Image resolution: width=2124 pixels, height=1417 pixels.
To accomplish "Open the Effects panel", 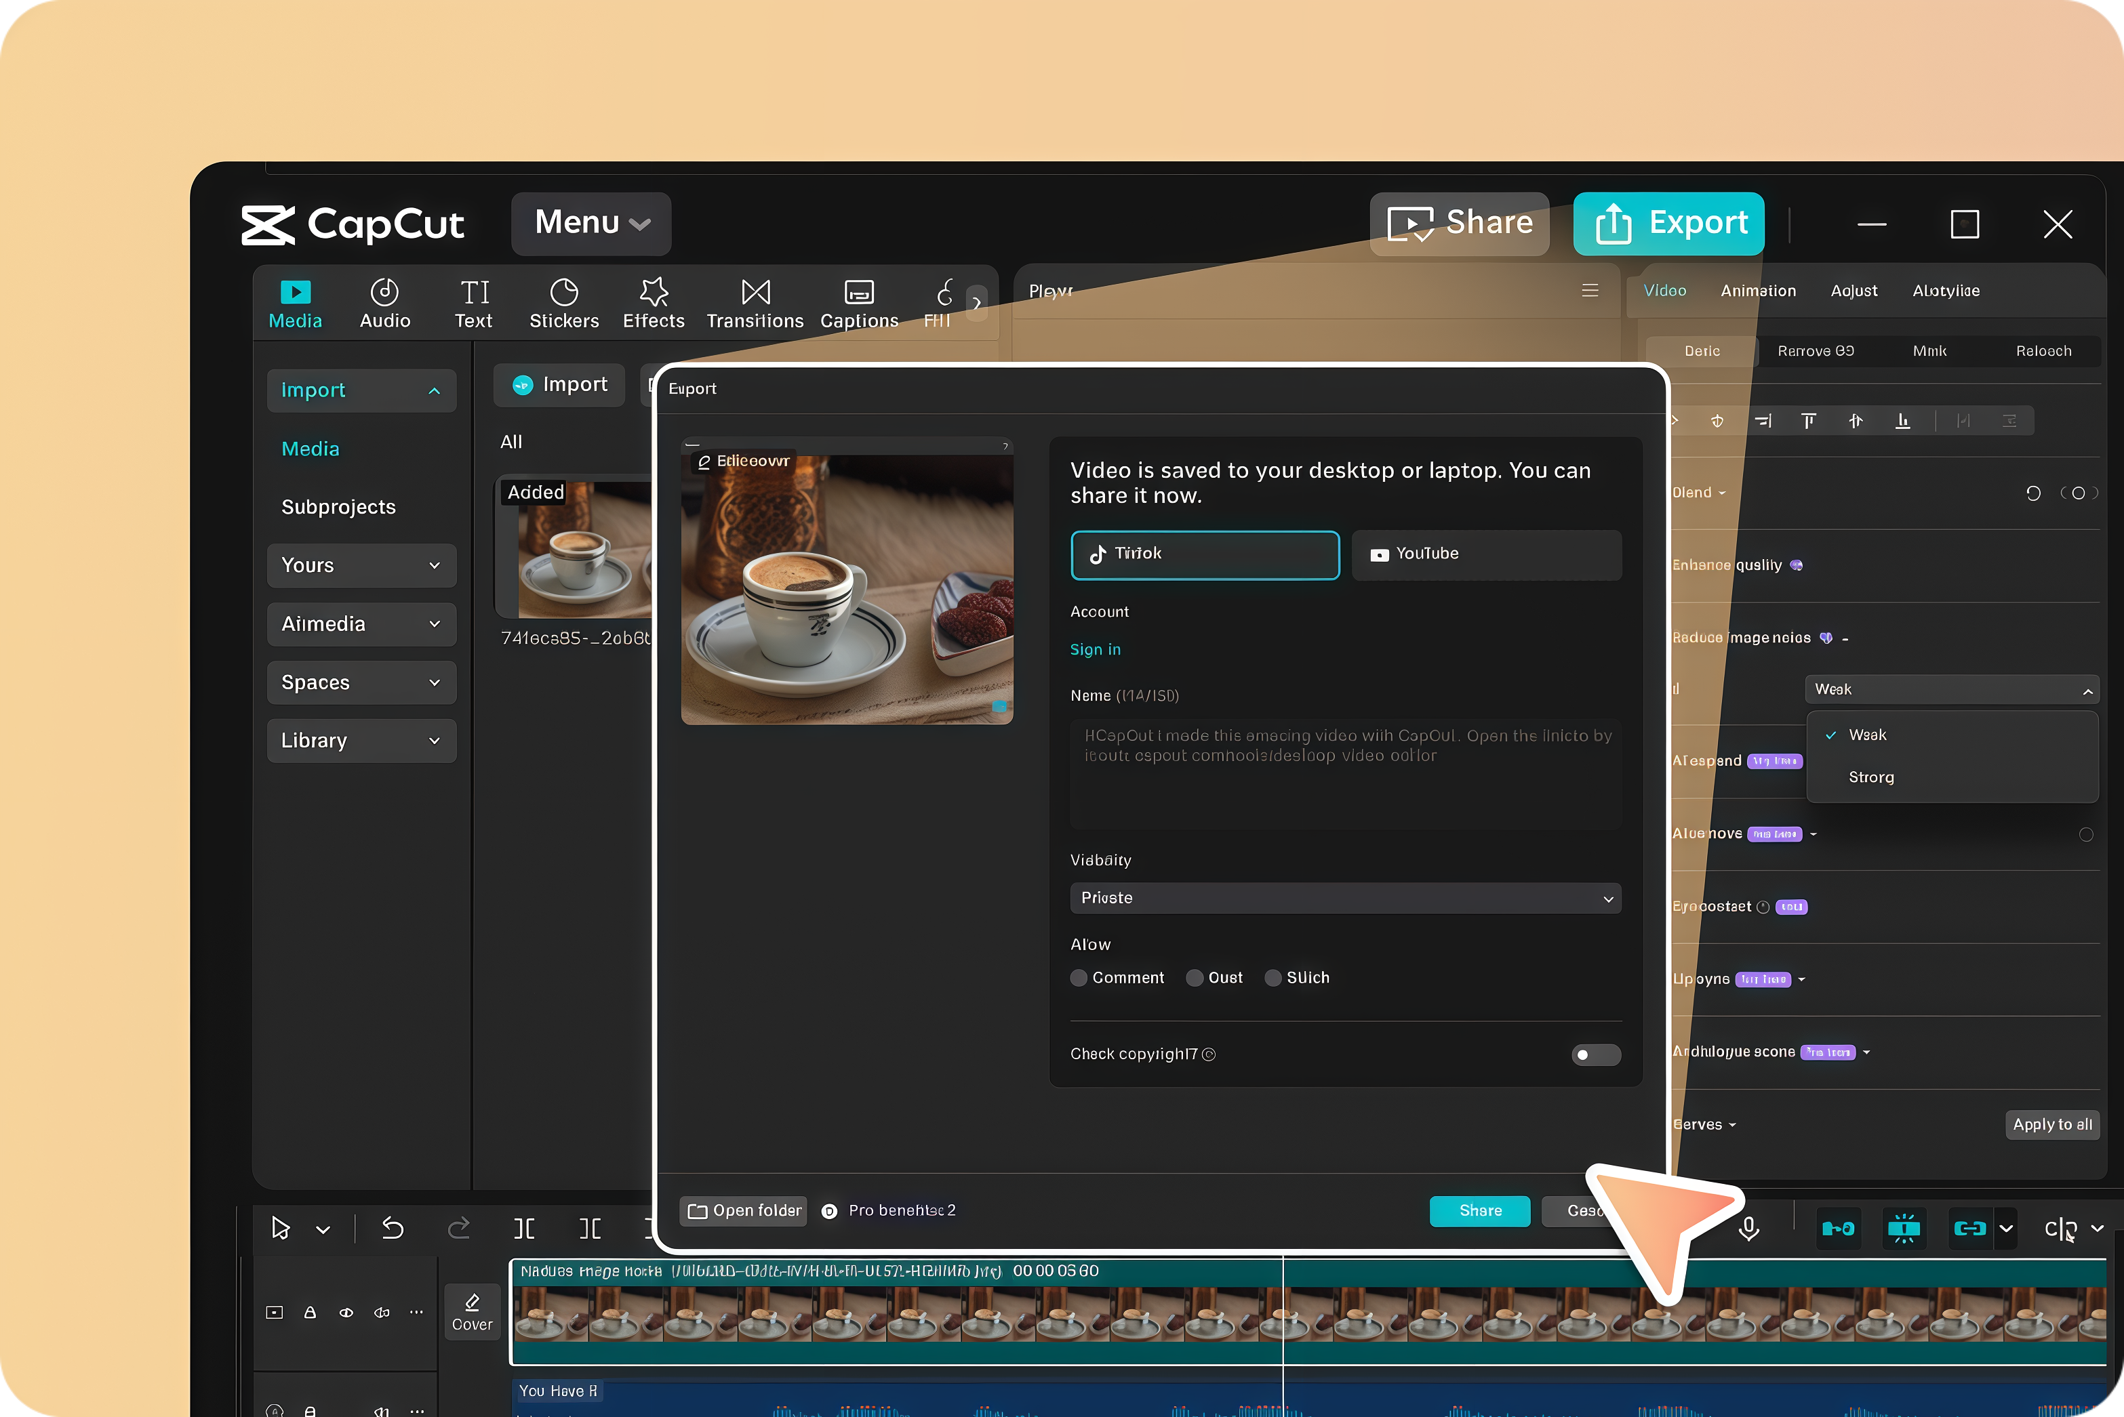I will pyautogui.click(x=653, y=303).
